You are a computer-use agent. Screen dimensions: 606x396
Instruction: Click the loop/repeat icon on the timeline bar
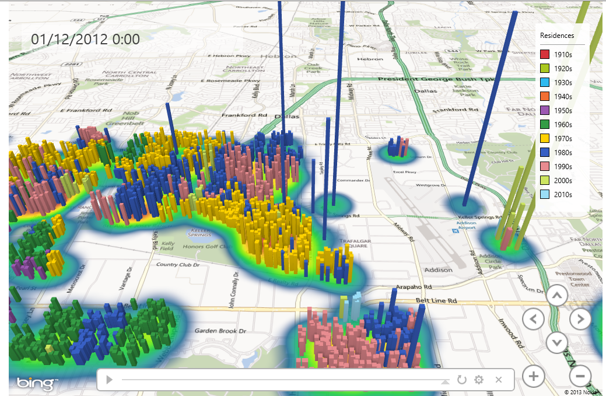(x=462, y=380)
